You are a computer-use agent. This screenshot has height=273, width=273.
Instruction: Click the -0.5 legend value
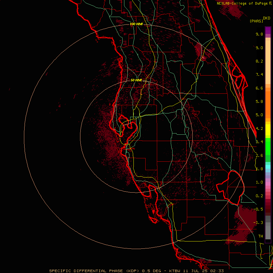click(258, 209)
